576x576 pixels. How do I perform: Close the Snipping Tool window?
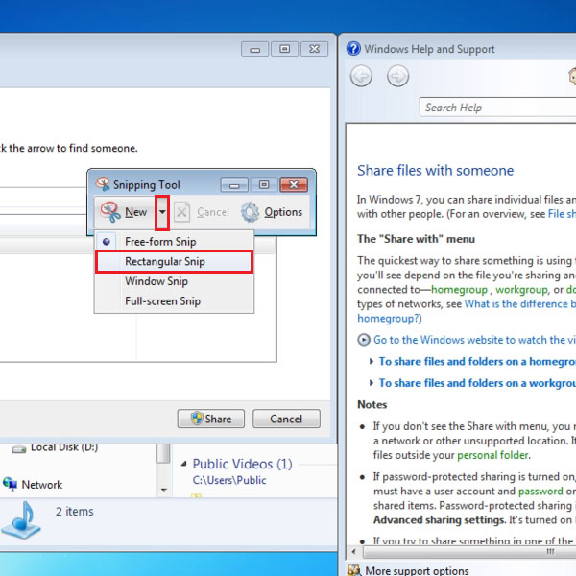[x=294, y=184]
